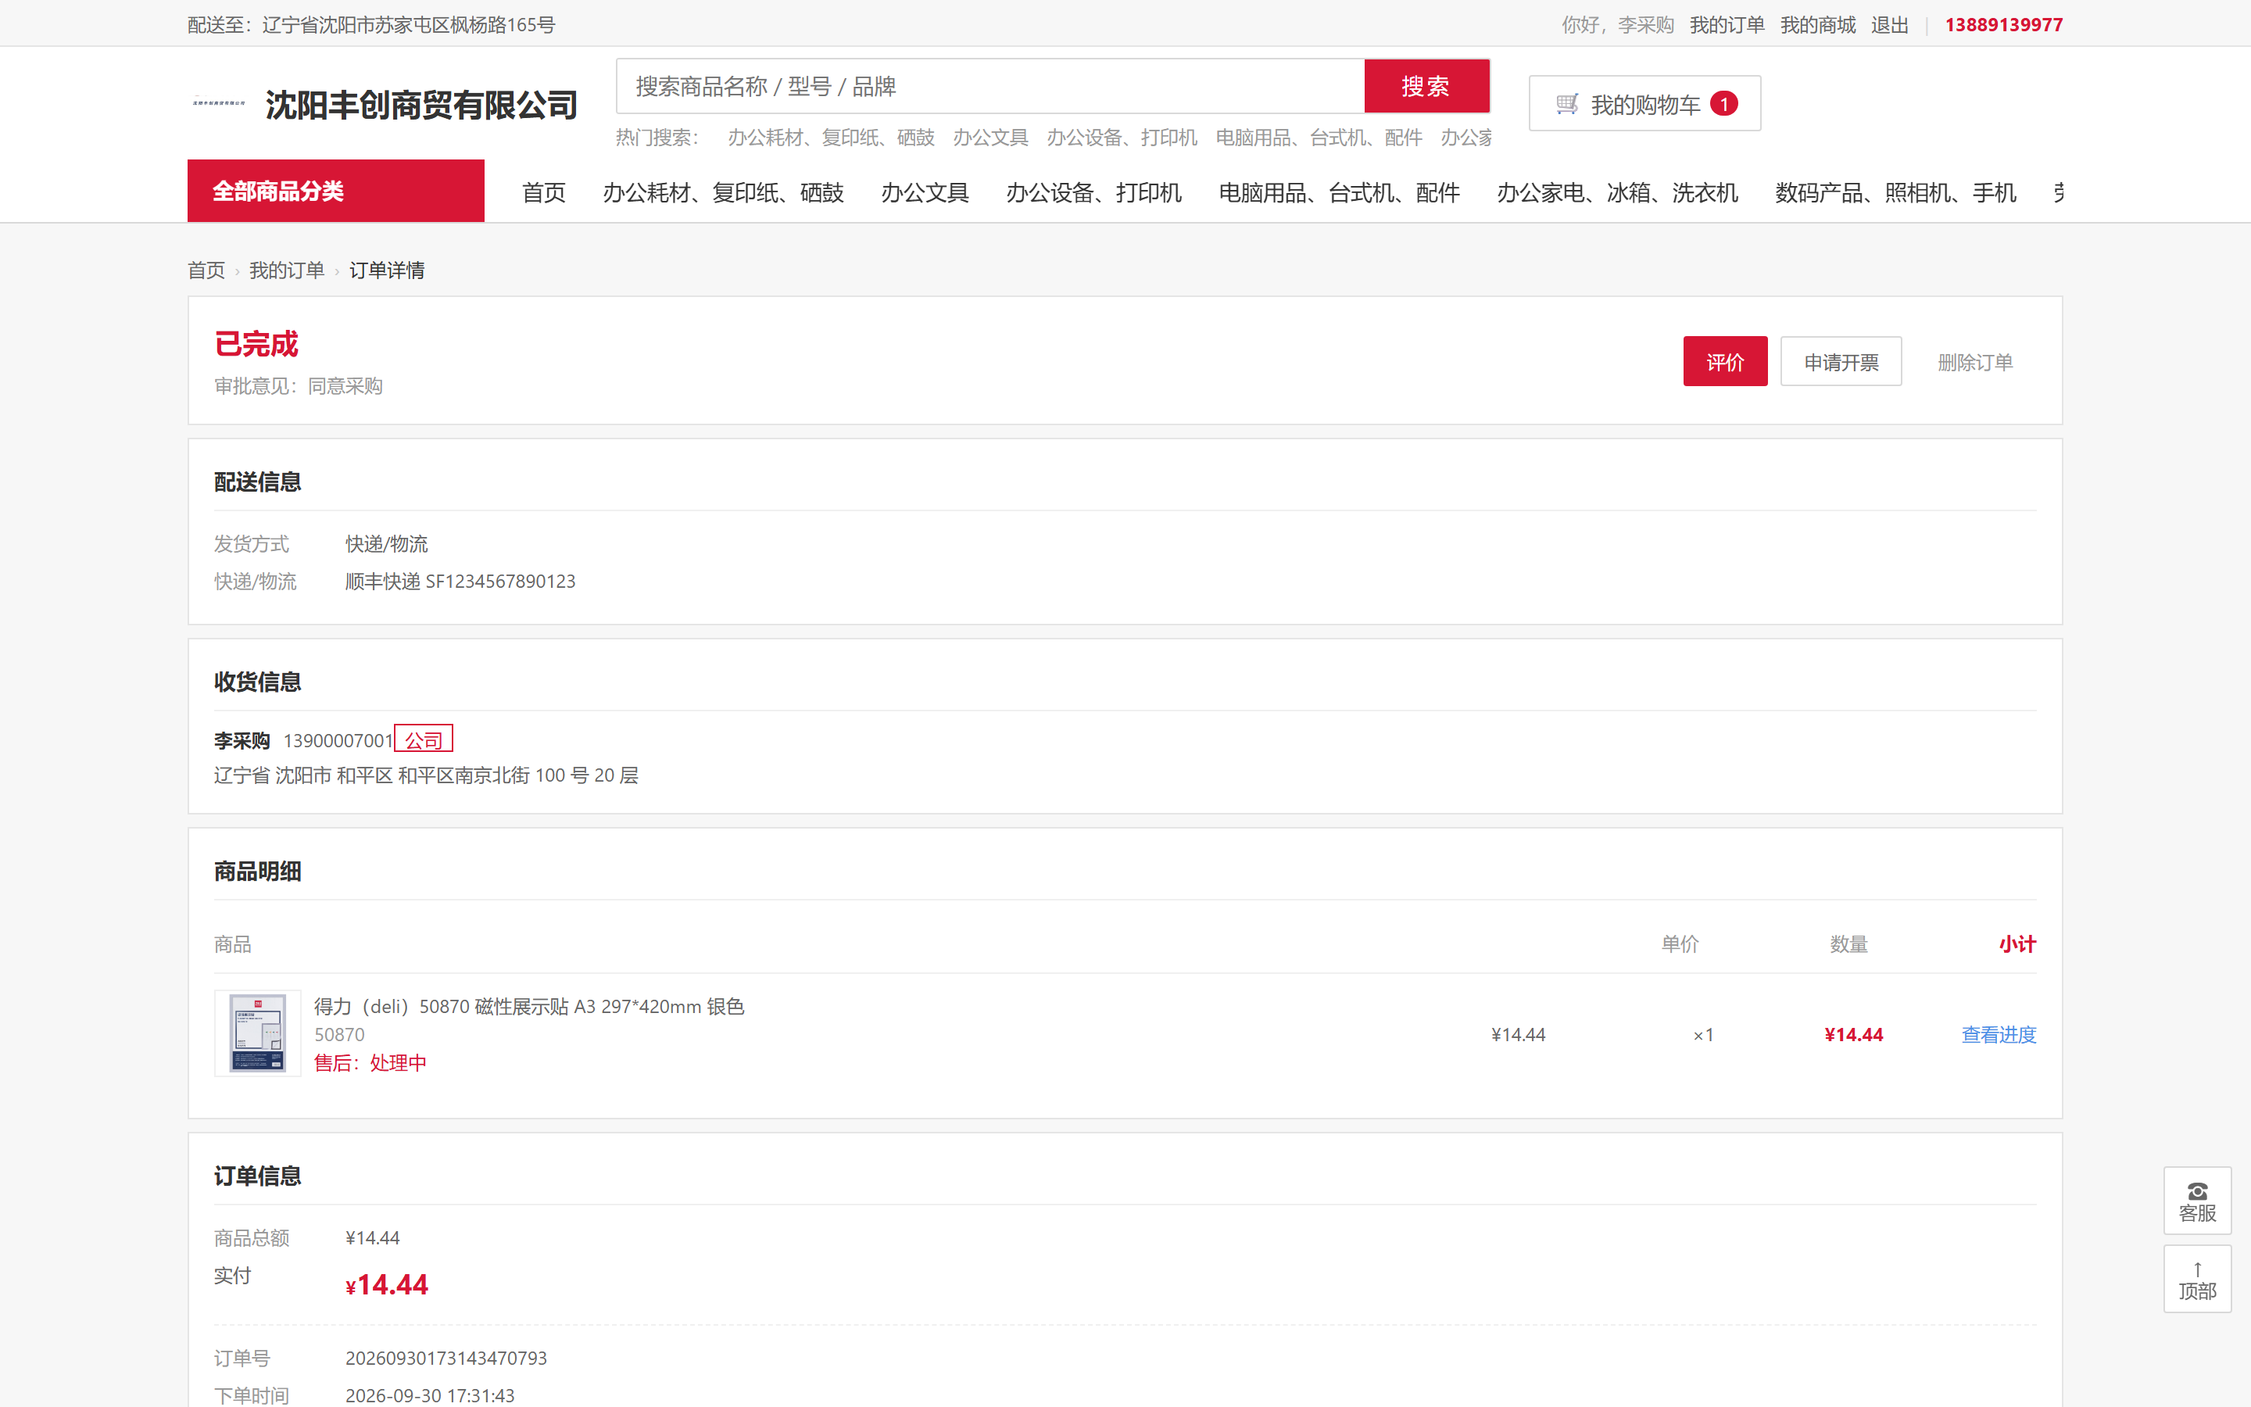Click the 搜索 search button
This screenshot has width=2251, height=1407.
[1426, 87]
